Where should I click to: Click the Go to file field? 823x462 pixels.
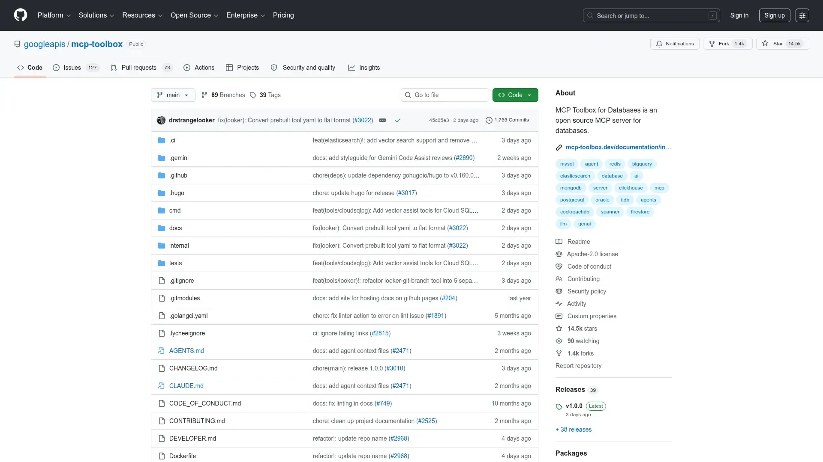click(x=445, y=95)
